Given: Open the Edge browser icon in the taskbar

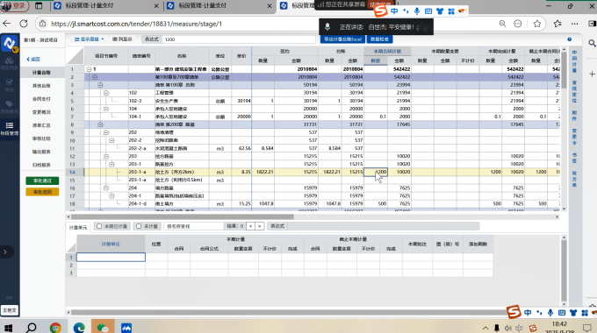Looking at the screenshot, I should [x=79, y=327].
